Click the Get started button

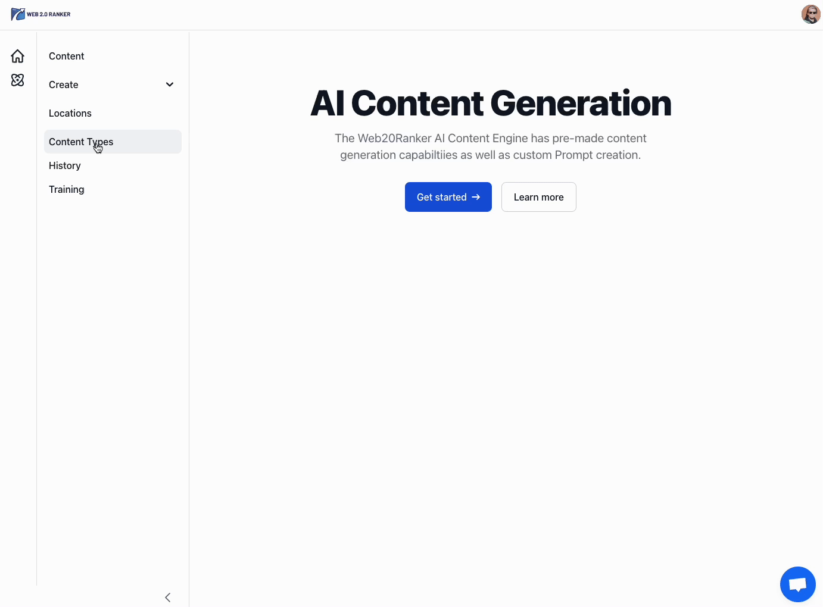(448, 197)
